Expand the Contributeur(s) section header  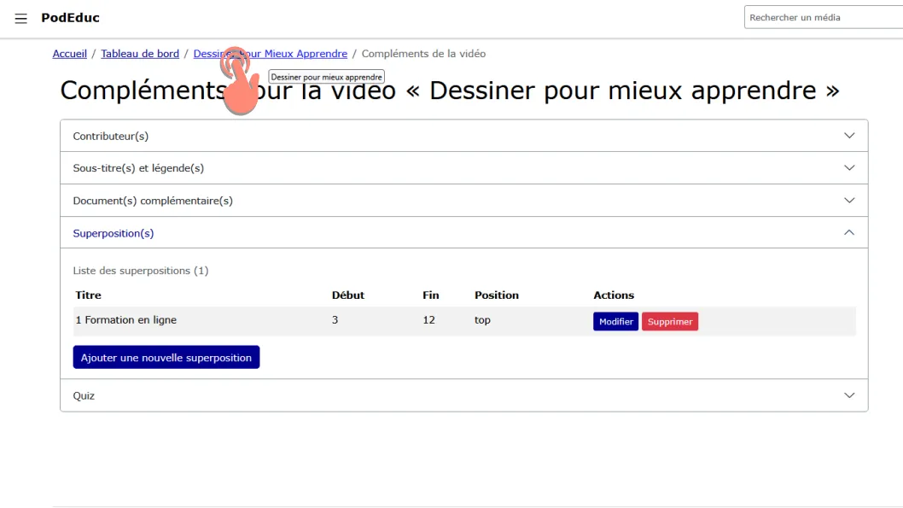click(x=464, y=136)
